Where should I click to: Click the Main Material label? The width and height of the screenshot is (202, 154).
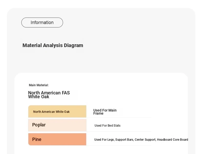pos(39,85)
